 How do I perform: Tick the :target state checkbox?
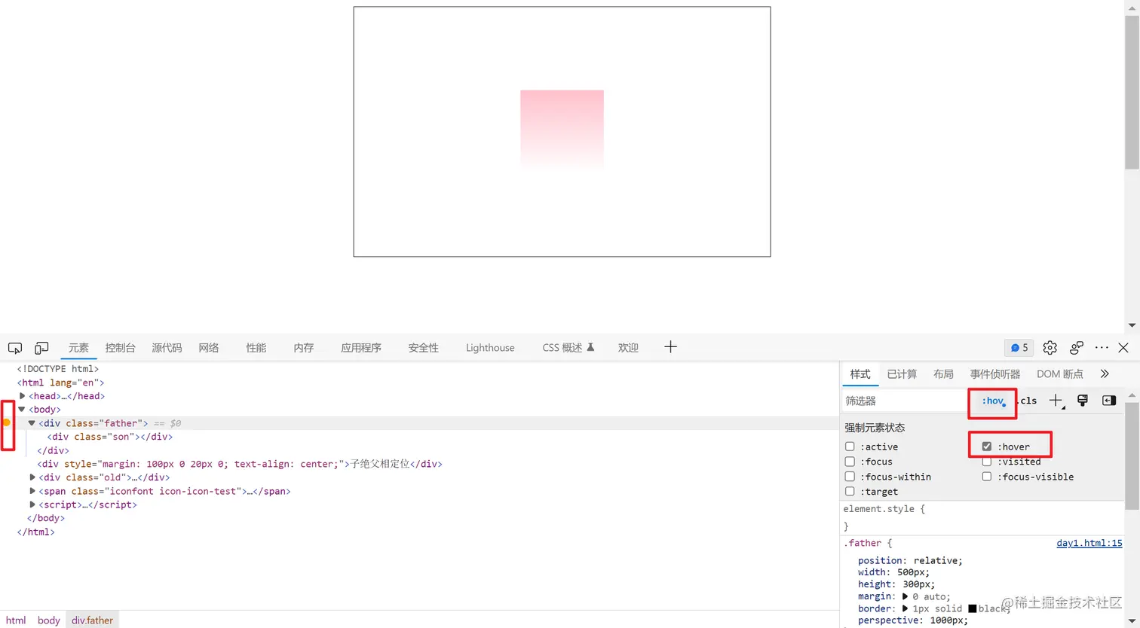[850, 492]
